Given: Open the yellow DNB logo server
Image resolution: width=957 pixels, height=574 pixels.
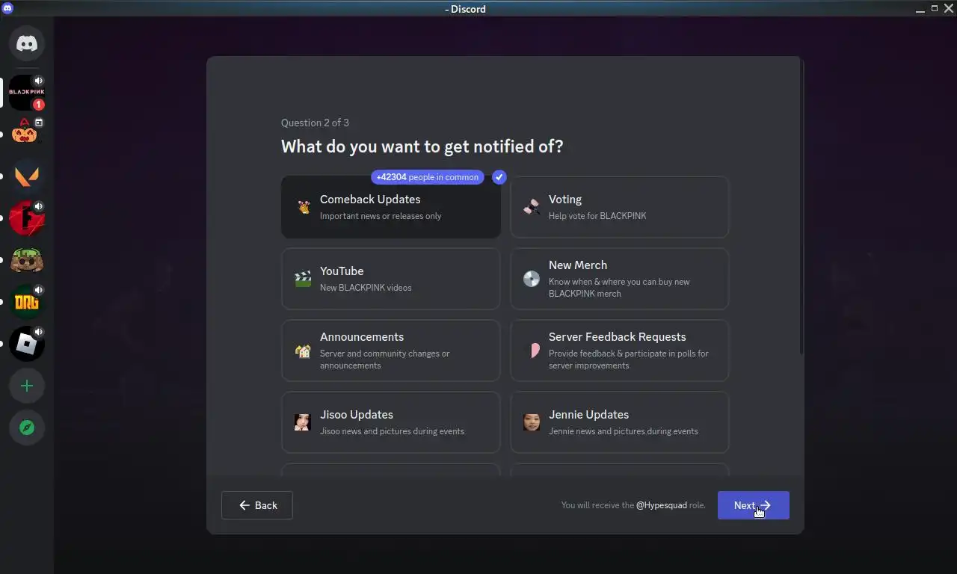Looking at the screenshot, I should point(27,302).
